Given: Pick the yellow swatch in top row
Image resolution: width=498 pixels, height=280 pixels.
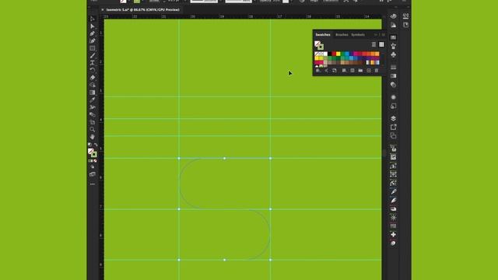Looking at the screenshot, I should pyautogui.click(x=338, y=54).
